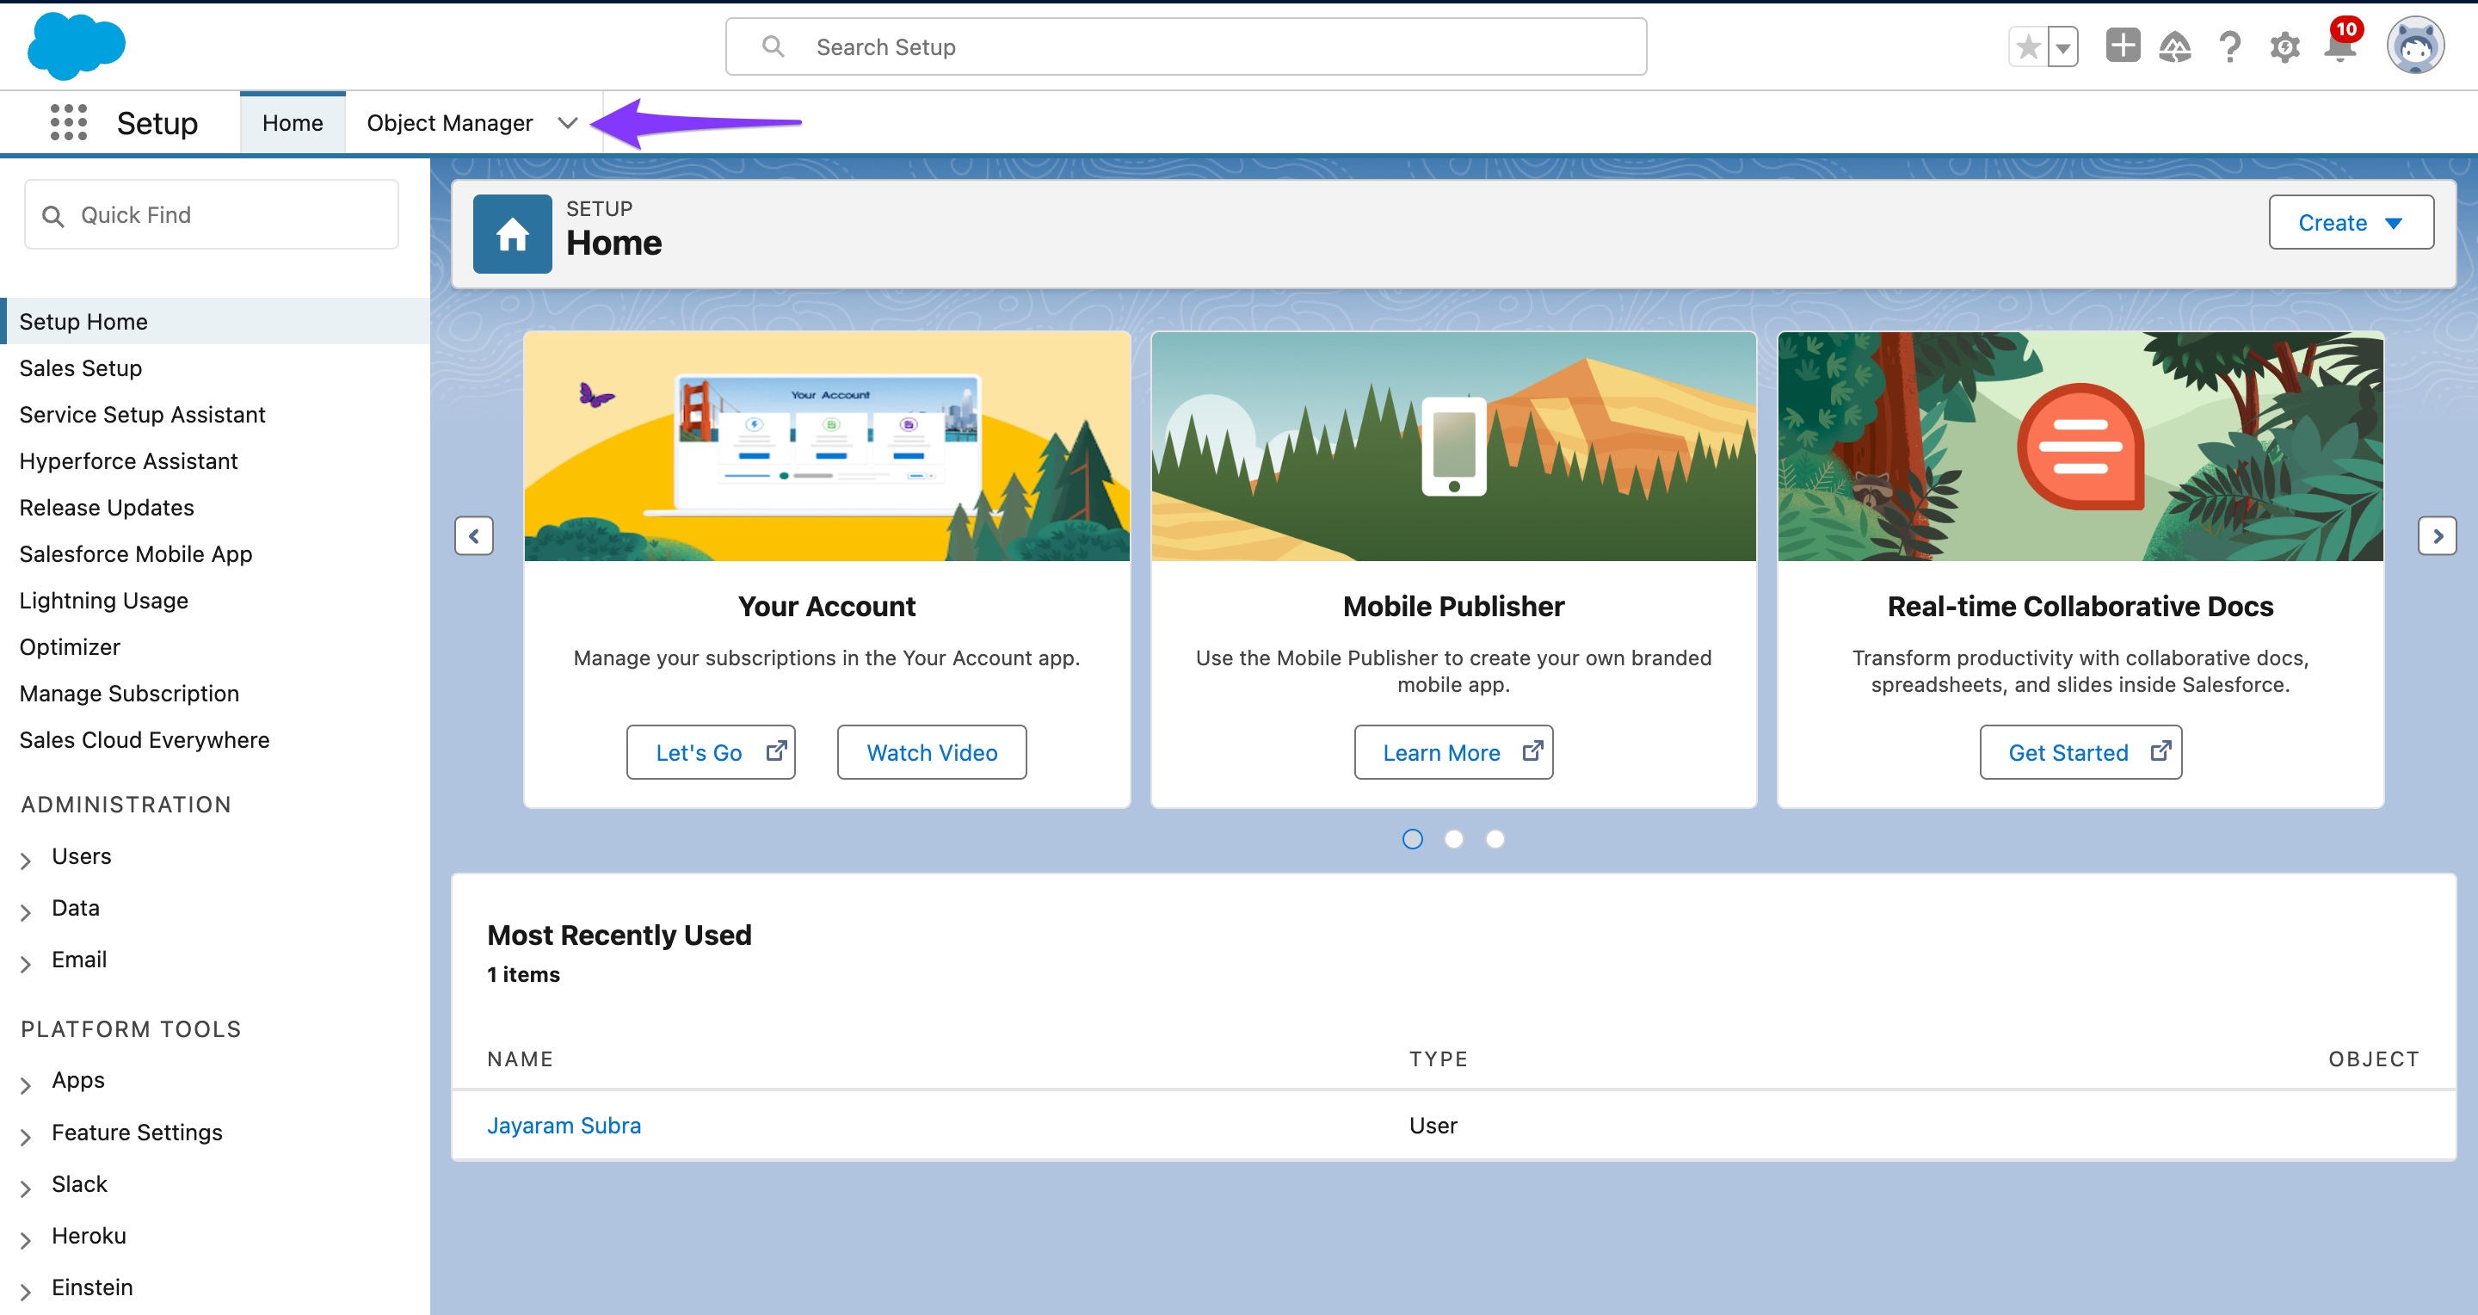Click the Watch Video button

pos(931,752)
